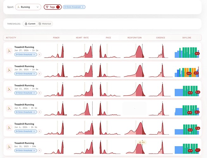Click the running activity icon for Jan 27
This screenshot has height=158, width=207.
(9, 51)
